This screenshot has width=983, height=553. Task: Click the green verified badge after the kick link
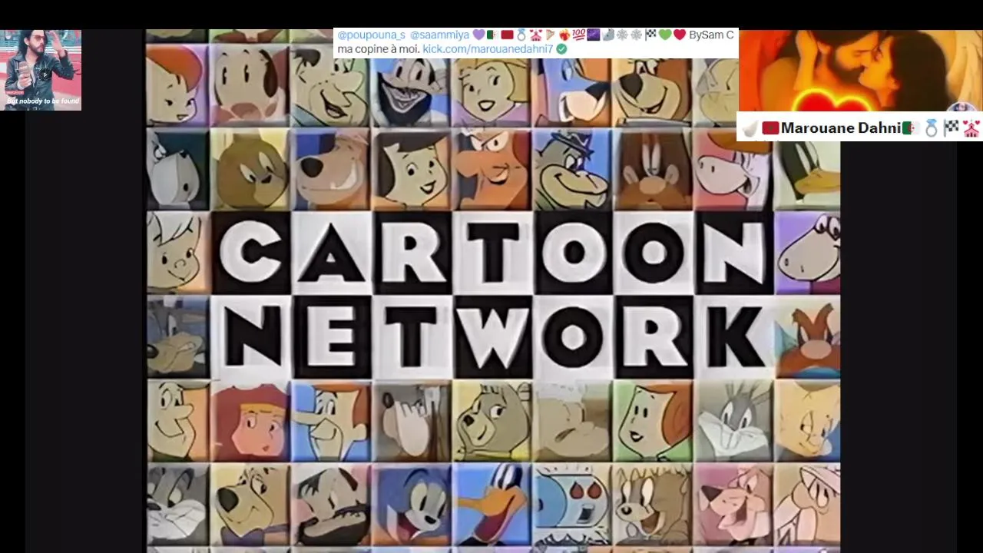[x=561, y=49]
